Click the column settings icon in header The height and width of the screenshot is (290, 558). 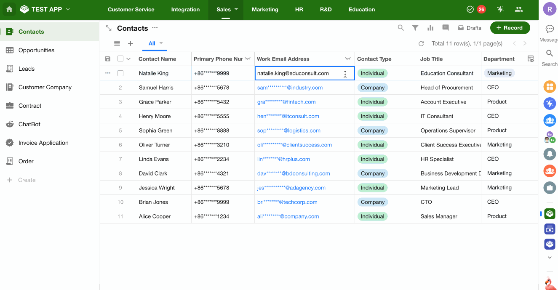[x=531, y=59]
